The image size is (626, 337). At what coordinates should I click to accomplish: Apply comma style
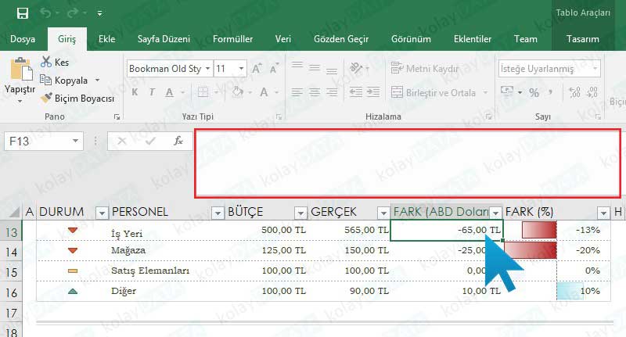click(551, 92)
